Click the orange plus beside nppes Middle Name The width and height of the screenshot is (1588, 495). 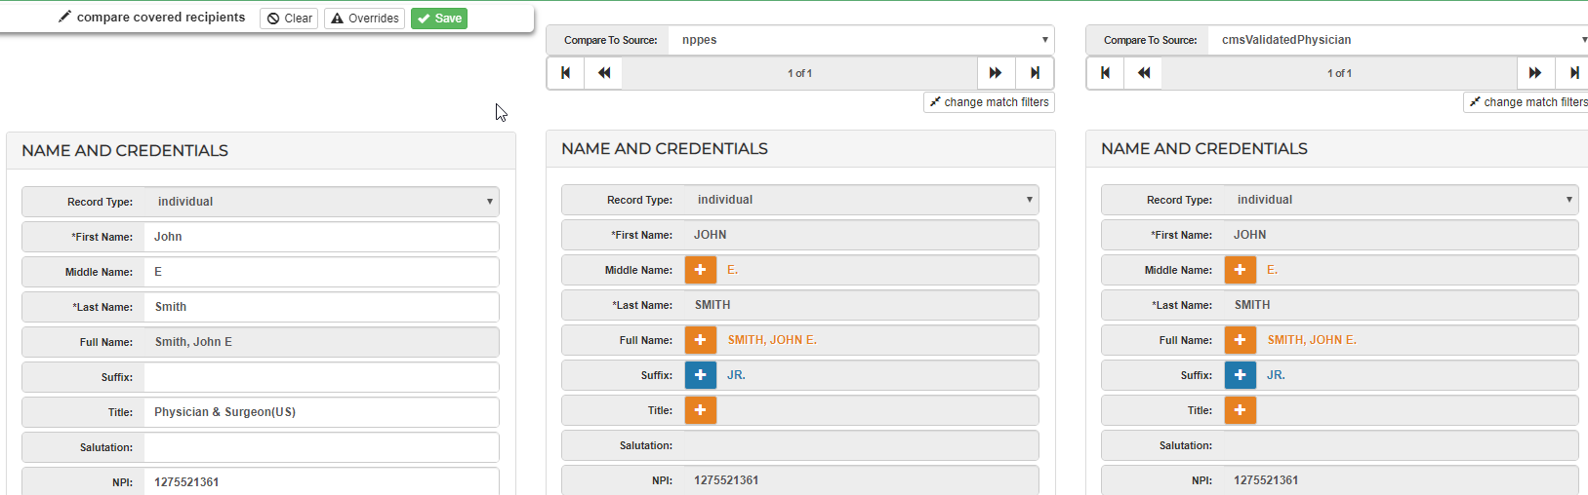700,270
